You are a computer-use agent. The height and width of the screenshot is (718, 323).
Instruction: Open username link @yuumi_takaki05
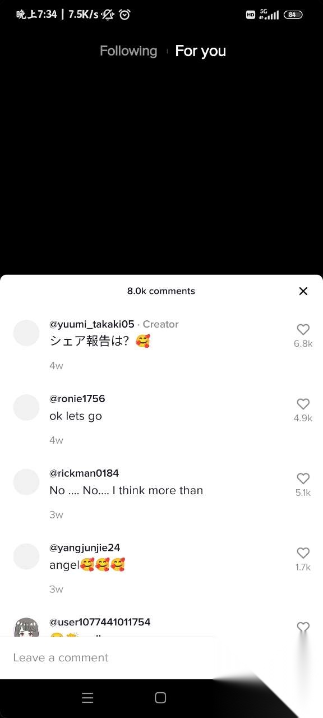pyautogui.click(x=92, y=324)
